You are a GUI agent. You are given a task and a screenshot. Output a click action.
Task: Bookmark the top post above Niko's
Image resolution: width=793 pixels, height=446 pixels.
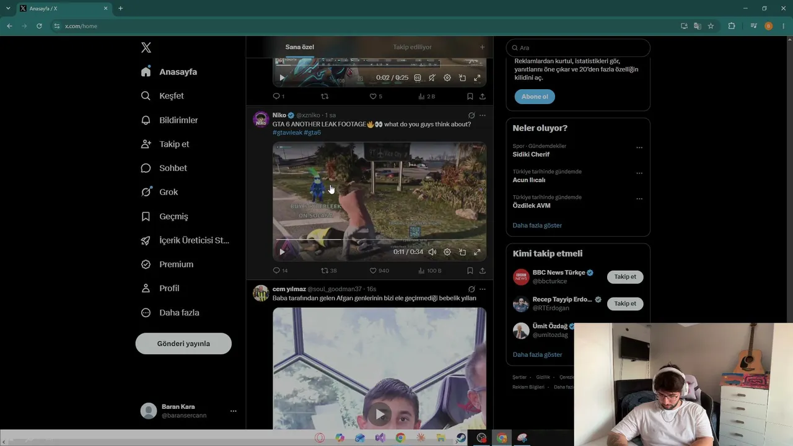pyautogui.click(x=470, y=97)
